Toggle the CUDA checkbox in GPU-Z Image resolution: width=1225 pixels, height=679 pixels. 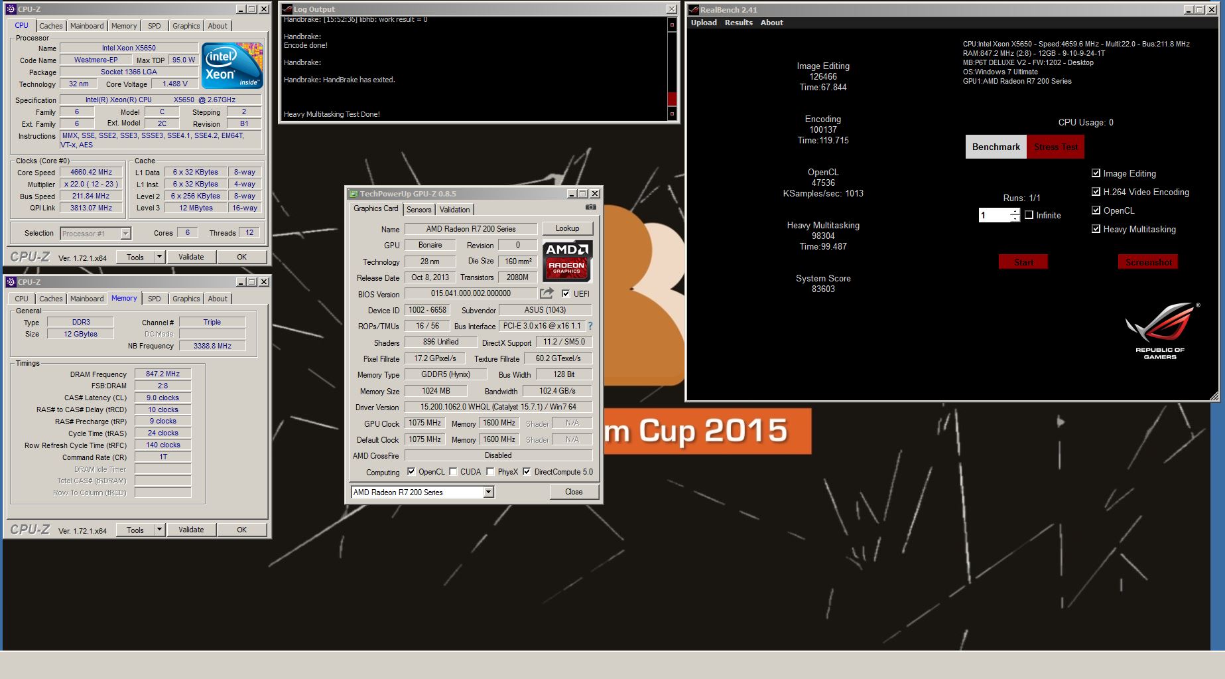click(453, 472)
